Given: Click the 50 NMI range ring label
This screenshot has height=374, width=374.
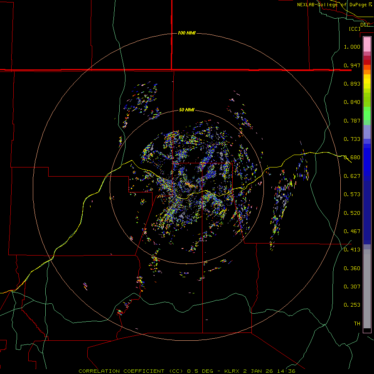Looking at the screenshot, I should tap(187, 110).
